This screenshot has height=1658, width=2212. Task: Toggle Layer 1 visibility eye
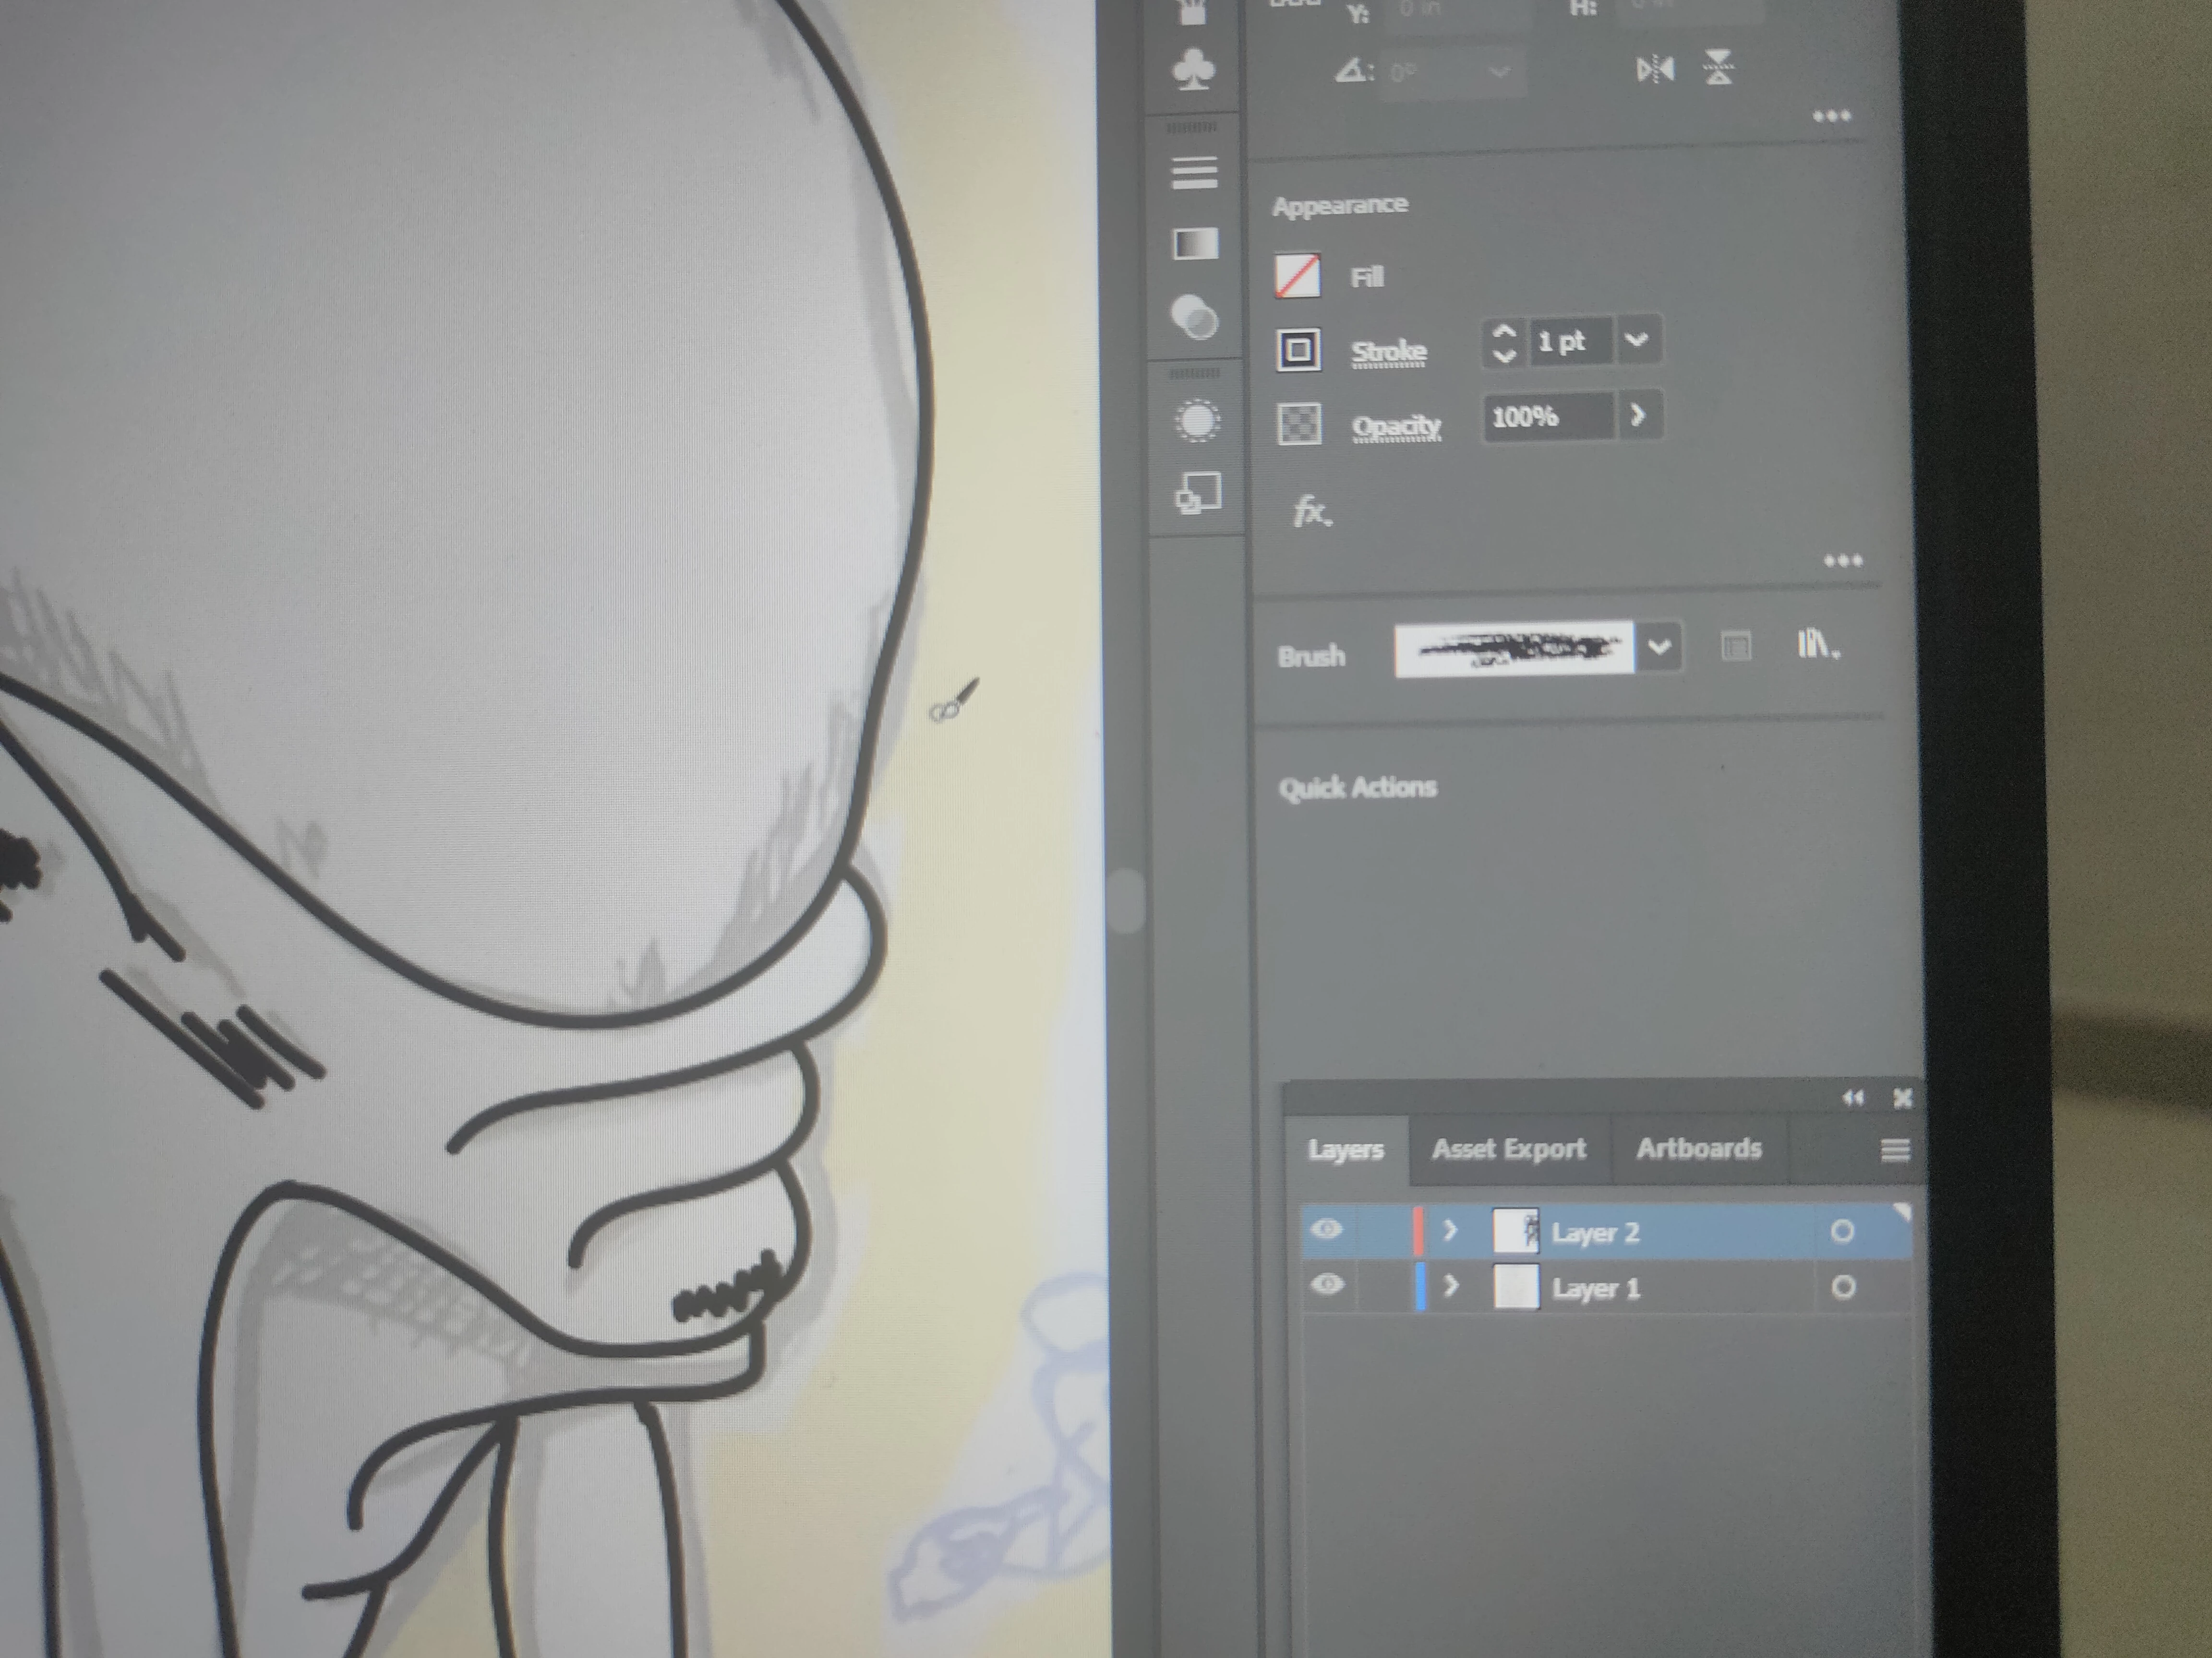(x=1327, y=1284)
